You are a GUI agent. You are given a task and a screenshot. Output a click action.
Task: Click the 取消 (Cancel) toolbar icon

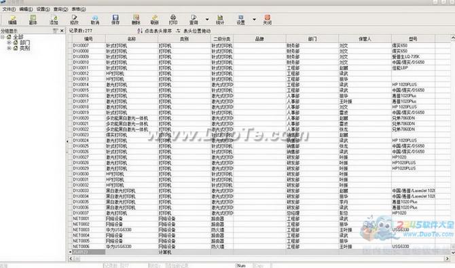[x=95, y=20]
